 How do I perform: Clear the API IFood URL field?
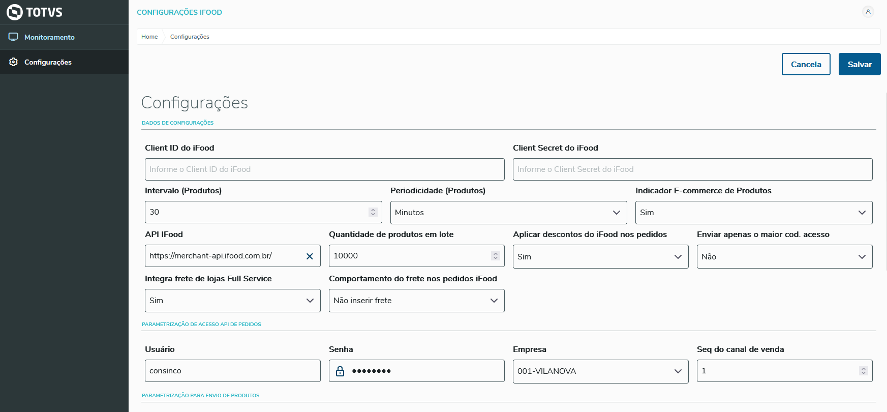(x=310, y=256)
